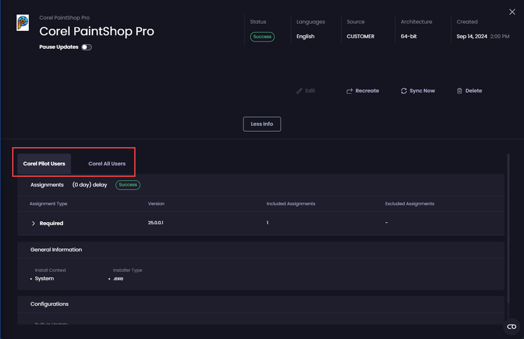Click the Sync Now refresh icon

404,90
